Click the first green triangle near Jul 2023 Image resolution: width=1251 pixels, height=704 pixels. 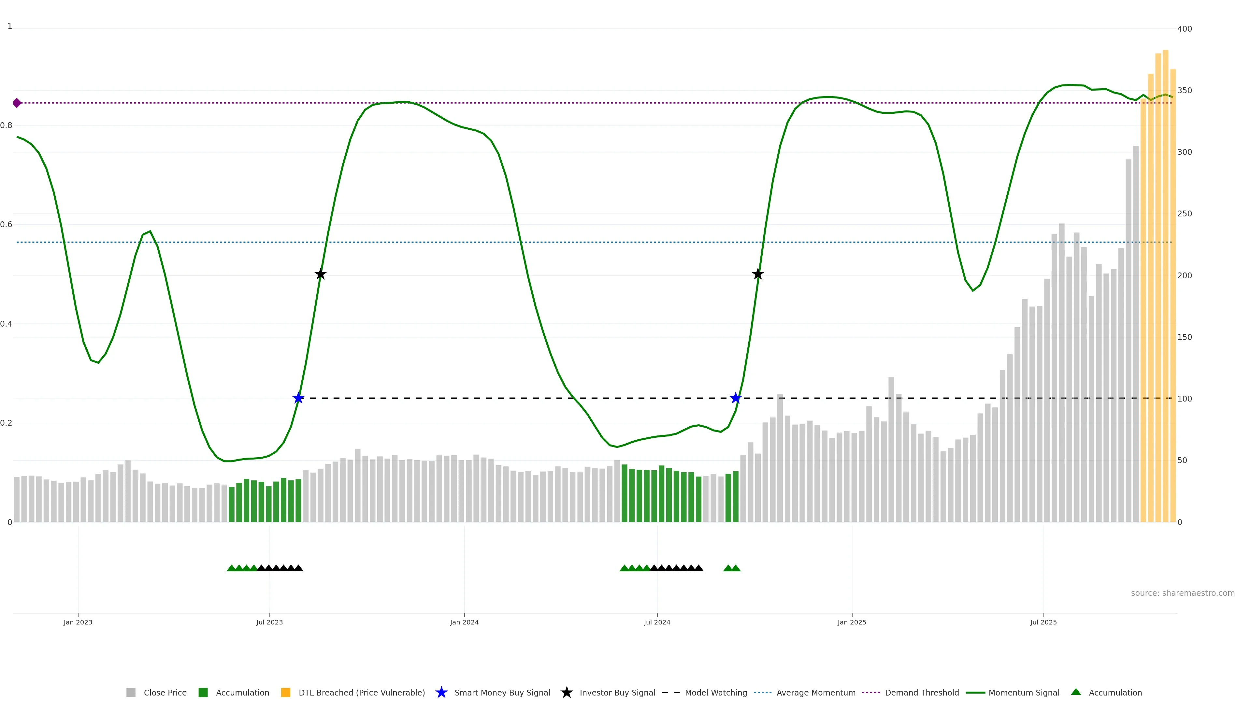click(231, 568)
